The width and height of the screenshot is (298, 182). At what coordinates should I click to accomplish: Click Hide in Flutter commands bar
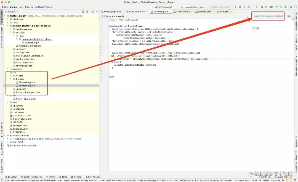click(x=289, y=16)
